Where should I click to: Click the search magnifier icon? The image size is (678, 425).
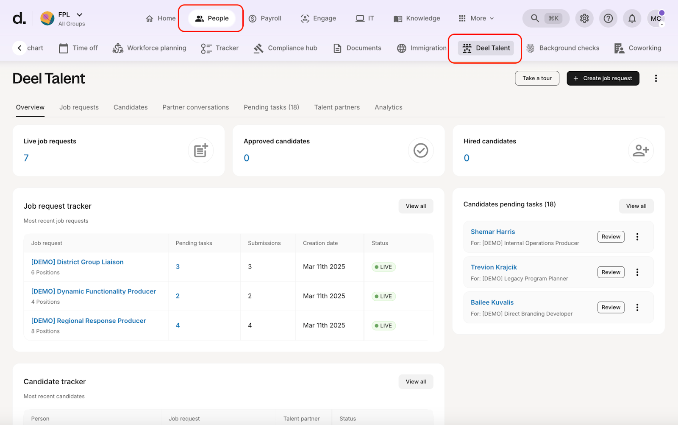pyautogui.click(x=535, y=18)
